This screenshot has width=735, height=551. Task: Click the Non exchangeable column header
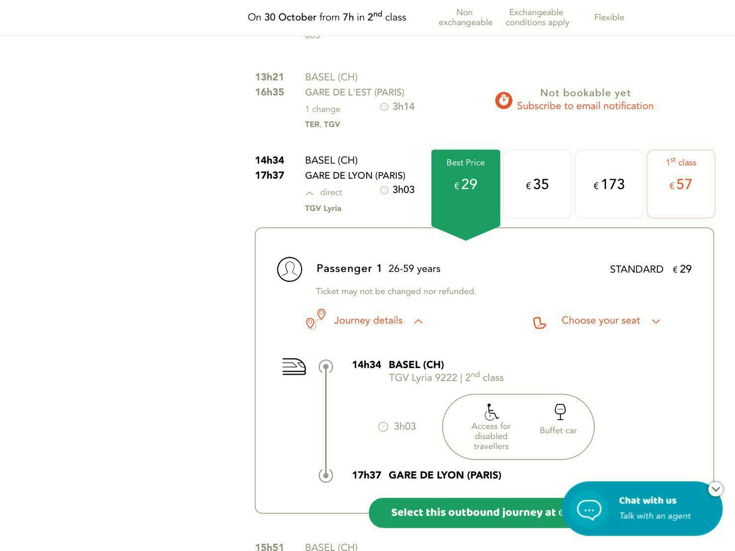[466, 17]
